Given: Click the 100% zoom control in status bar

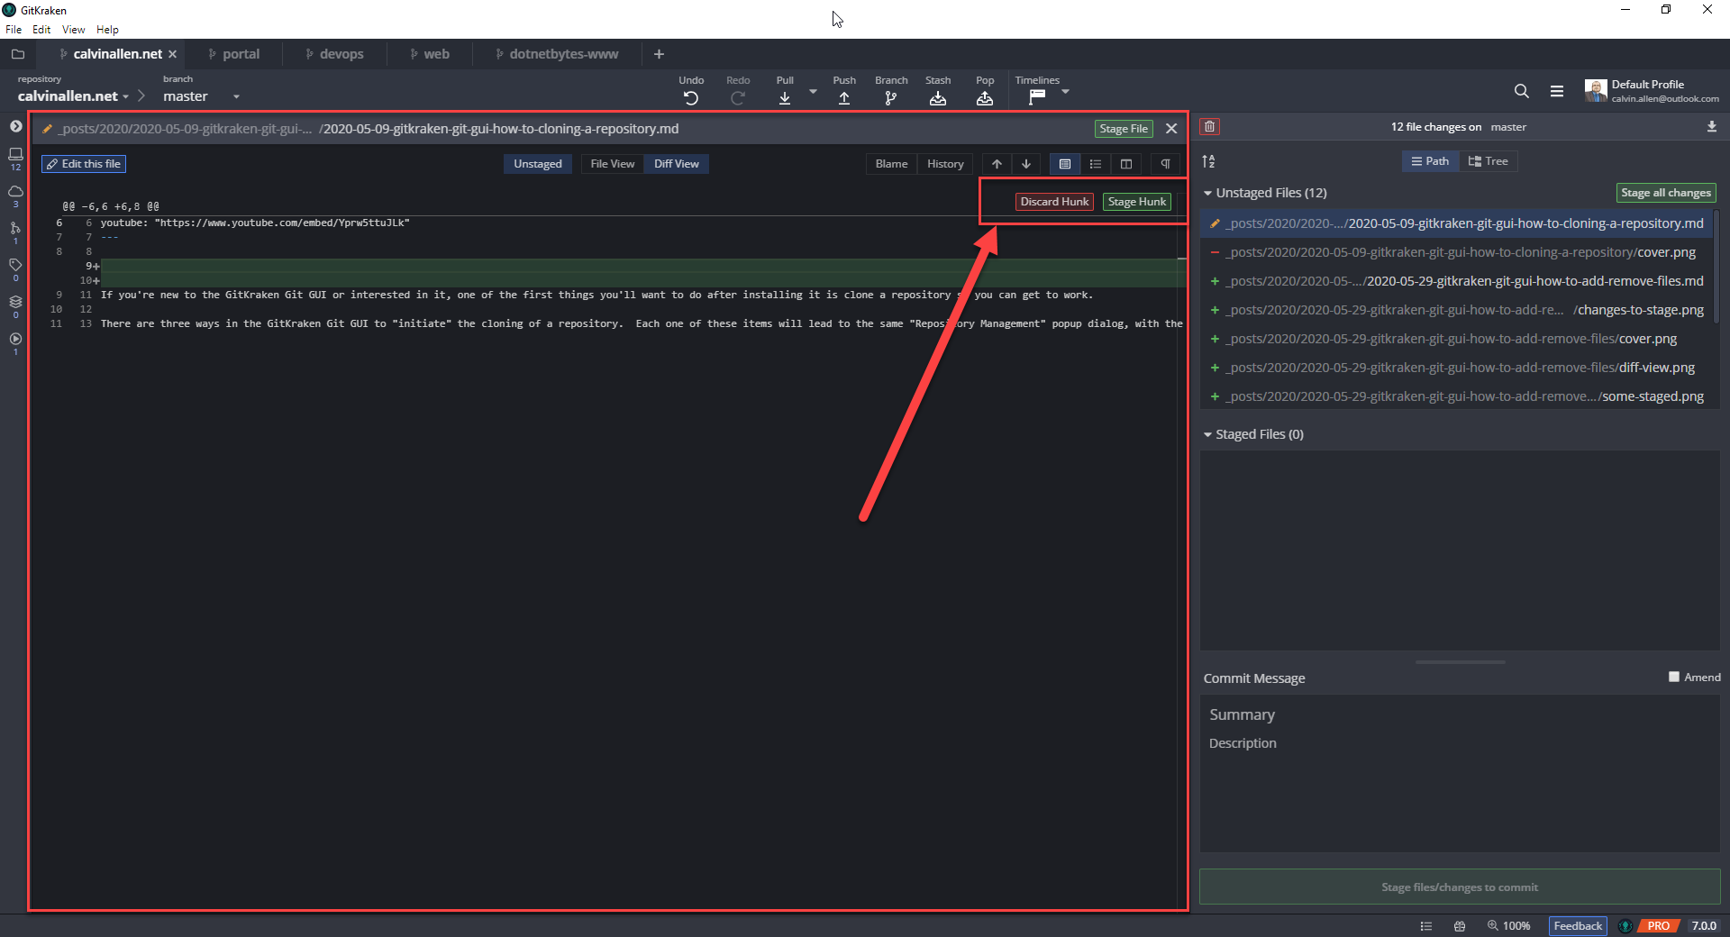Looking at the screenshot, I should [1509, 925].
